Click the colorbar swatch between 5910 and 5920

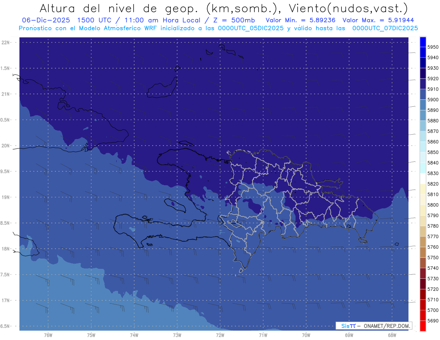pos(423,84)
